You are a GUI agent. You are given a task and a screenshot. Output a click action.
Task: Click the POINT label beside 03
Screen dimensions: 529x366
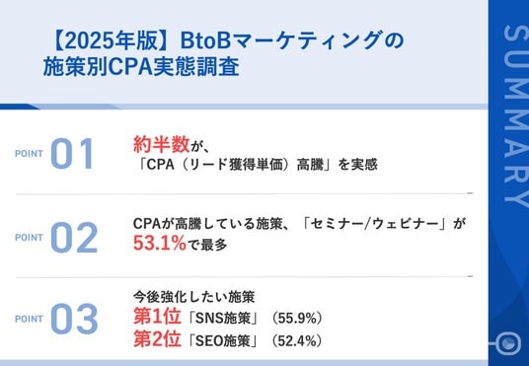coord(29,319)
